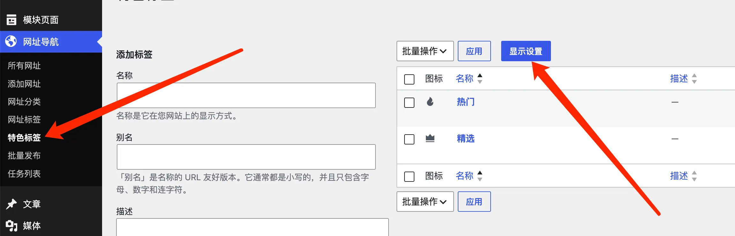Open the top 批量操作 dropdown
Screen dimensions: 735x236
pyautogui.click(x=425, y=51)
